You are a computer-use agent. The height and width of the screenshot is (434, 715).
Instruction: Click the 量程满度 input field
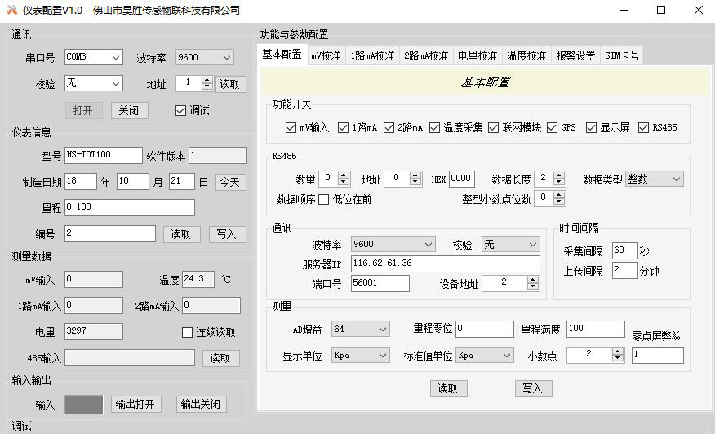tap(595, 329)
